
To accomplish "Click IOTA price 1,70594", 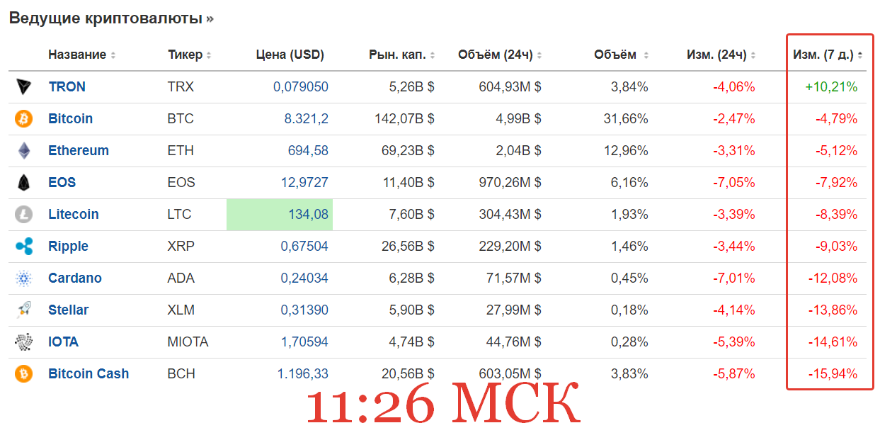I will tap(304, 342).
